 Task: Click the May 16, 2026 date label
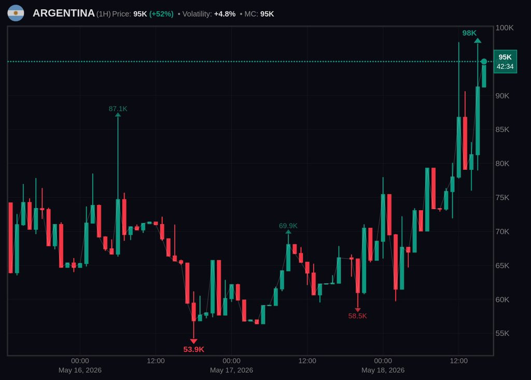click(80, 370)
